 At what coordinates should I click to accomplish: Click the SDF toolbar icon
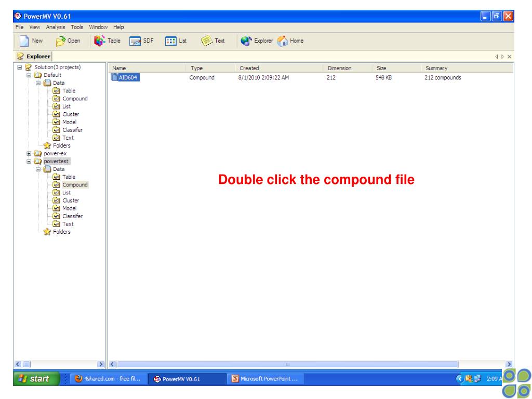135,41
